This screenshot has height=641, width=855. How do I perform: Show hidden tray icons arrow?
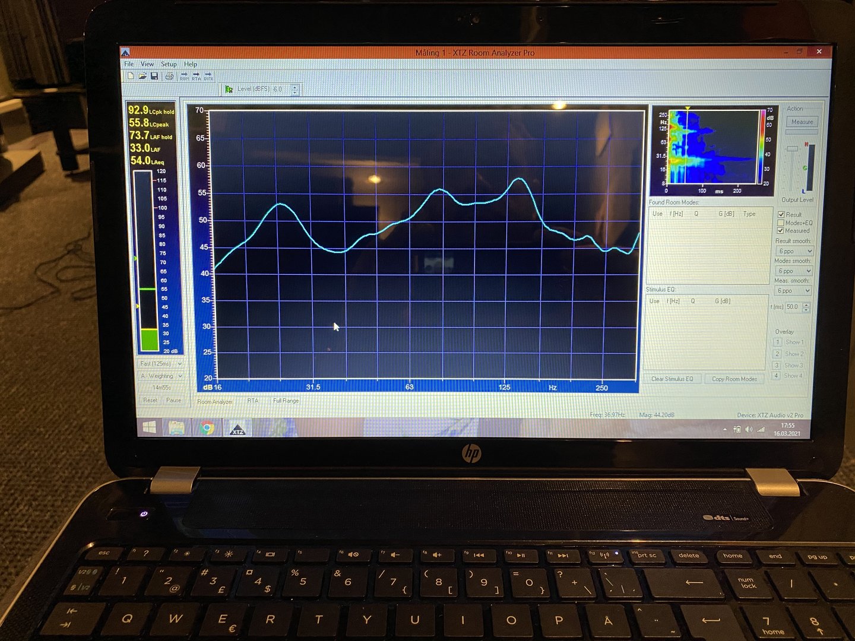click(725, 429)
